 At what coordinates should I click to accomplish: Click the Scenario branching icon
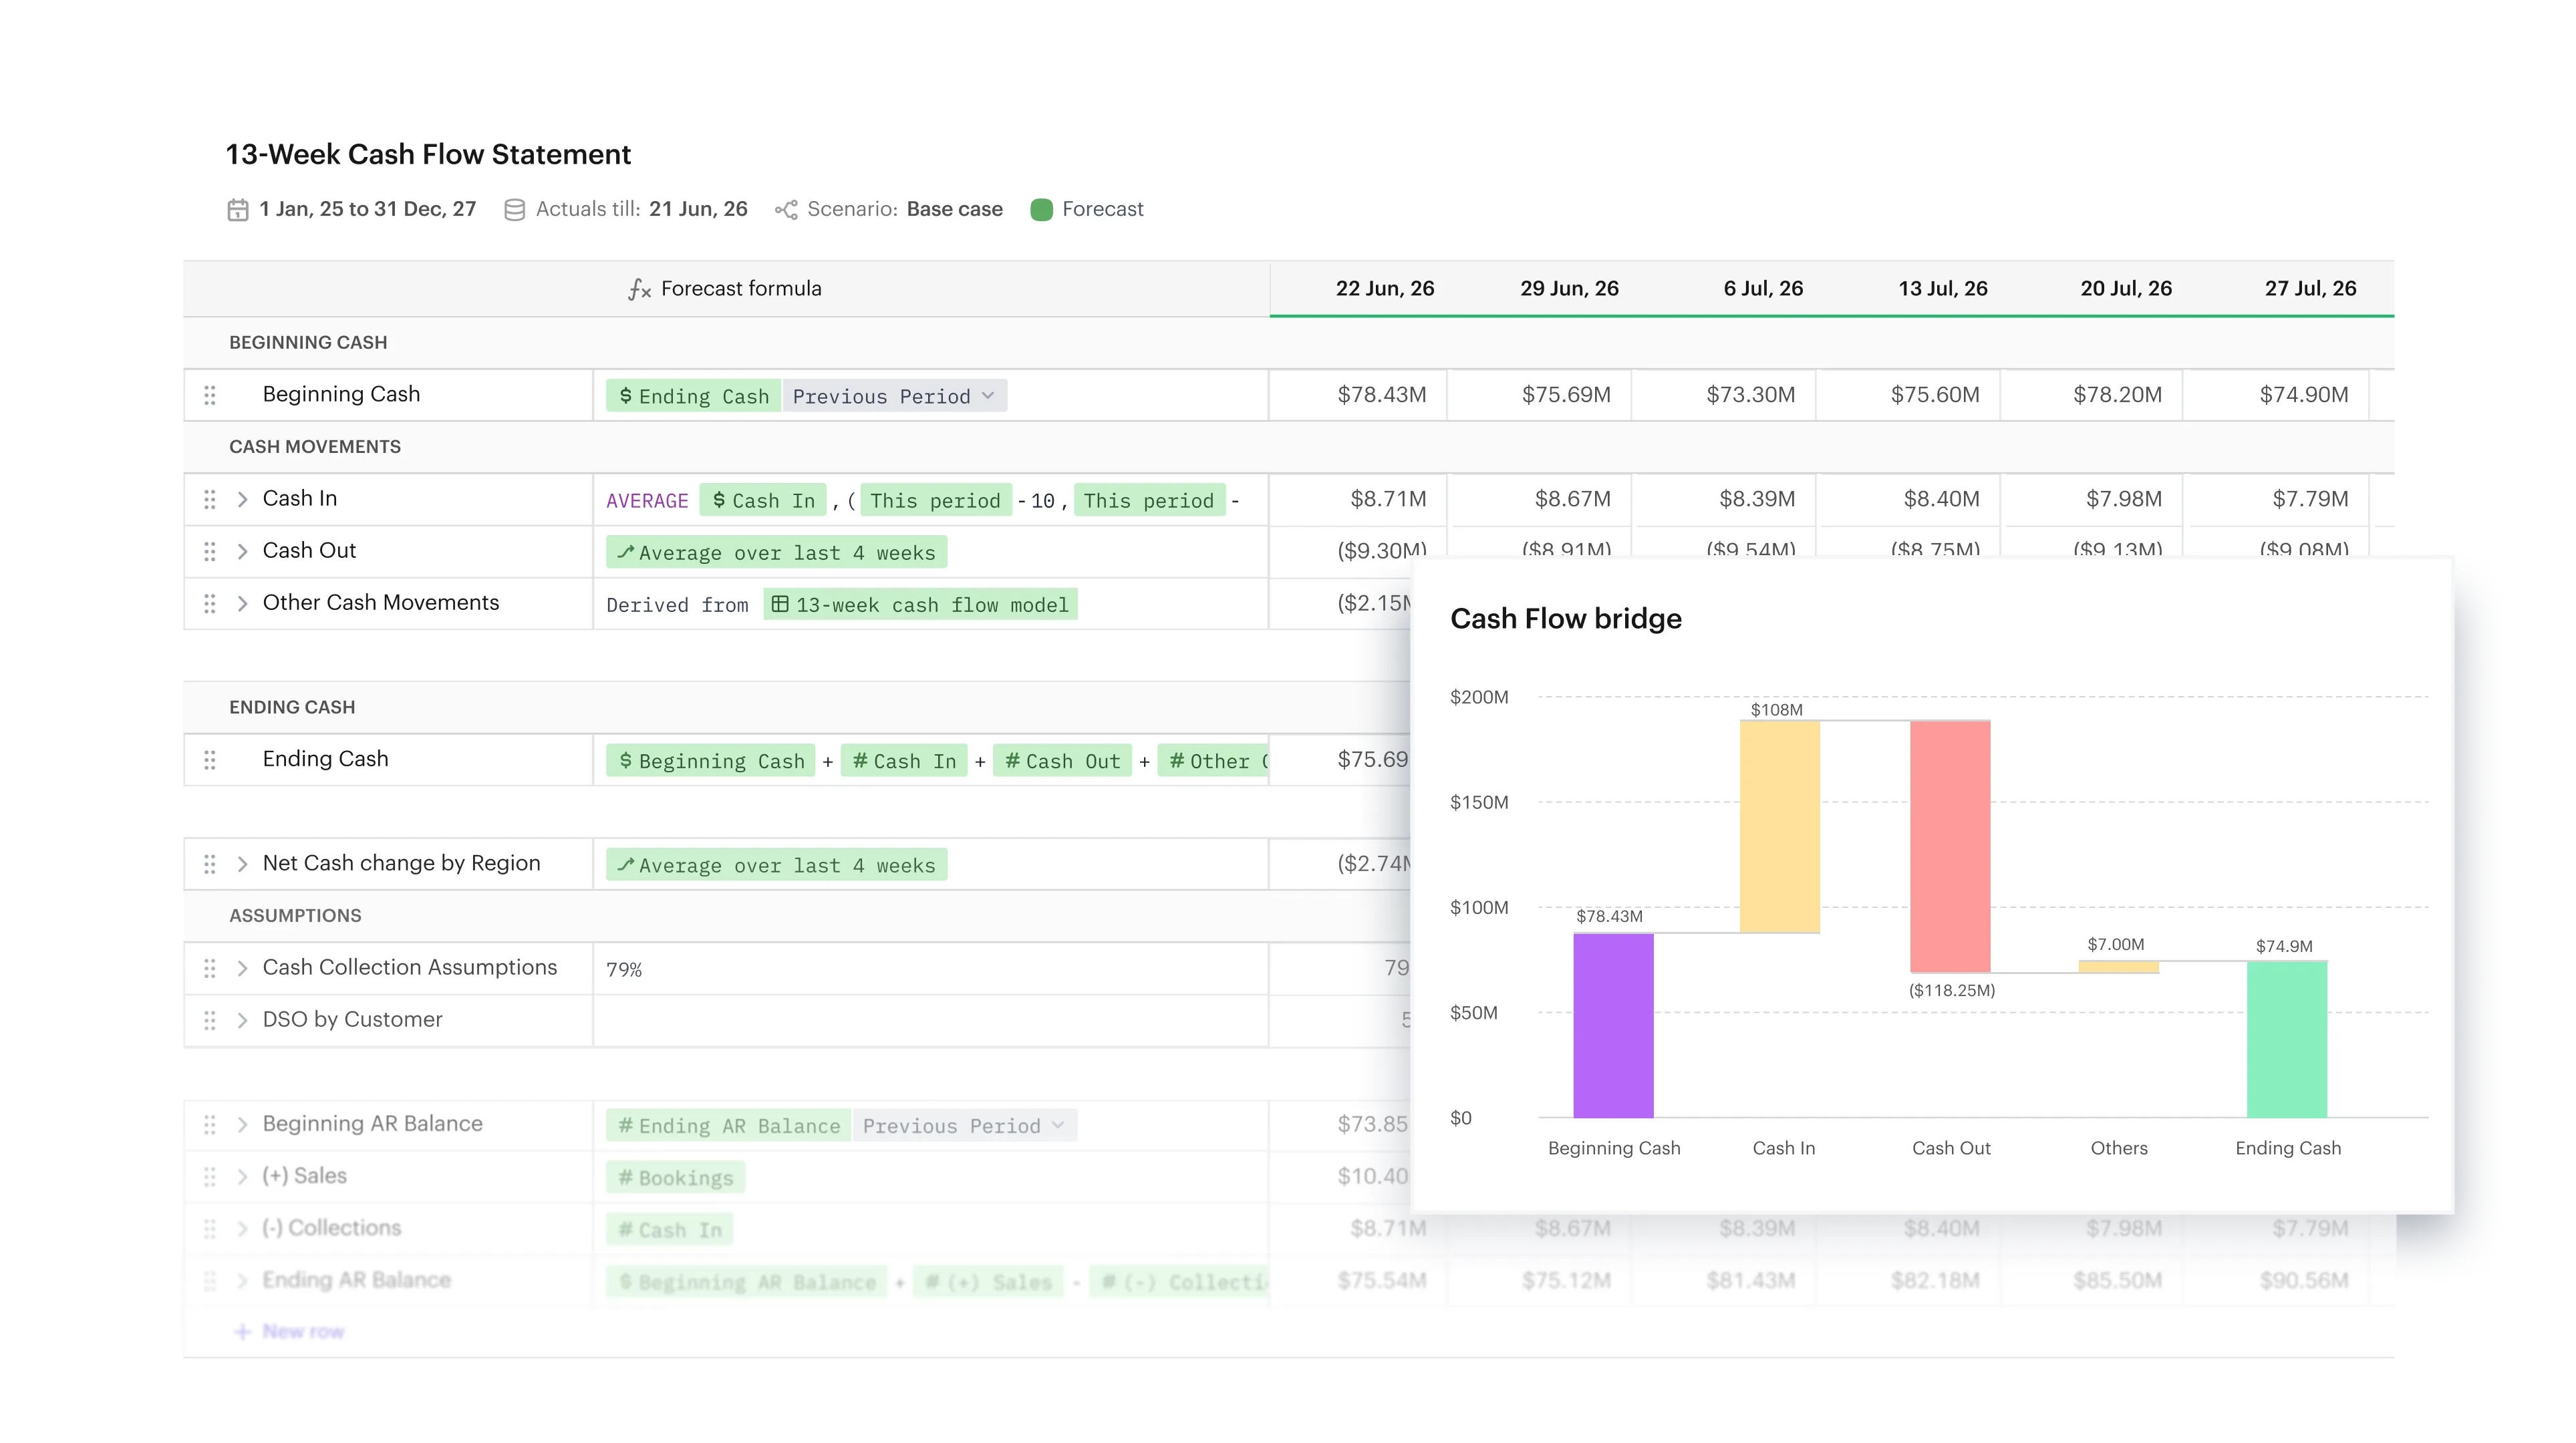[786, 209]
